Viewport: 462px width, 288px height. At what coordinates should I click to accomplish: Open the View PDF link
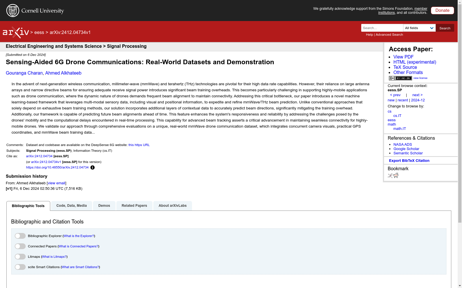pyautogui.click(x=403, y=57)
